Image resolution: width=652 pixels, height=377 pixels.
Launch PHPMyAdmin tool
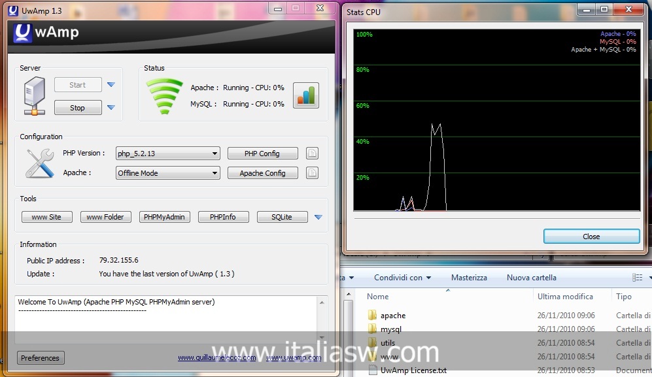tap(165, 217)
